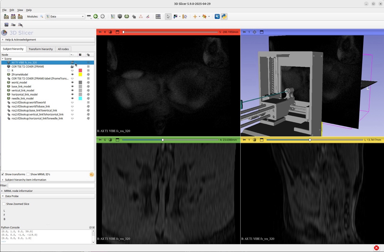This screenshot has width=384, height=252.
Task: Hide the ZFrameModel eye toggle
Action: (72, 74)
